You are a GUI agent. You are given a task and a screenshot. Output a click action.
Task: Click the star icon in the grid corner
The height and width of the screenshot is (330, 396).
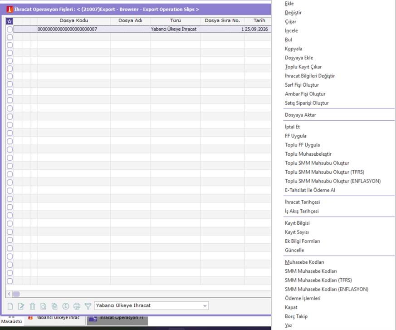[x=10, y=21]
